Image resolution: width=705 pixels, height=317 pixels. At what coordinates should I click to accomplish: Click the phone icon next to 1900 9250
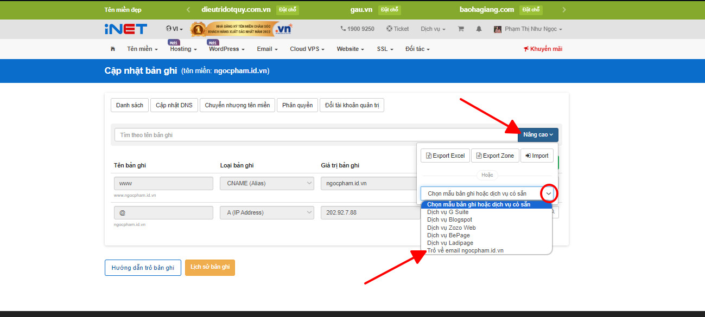click(x=342, y=29)
